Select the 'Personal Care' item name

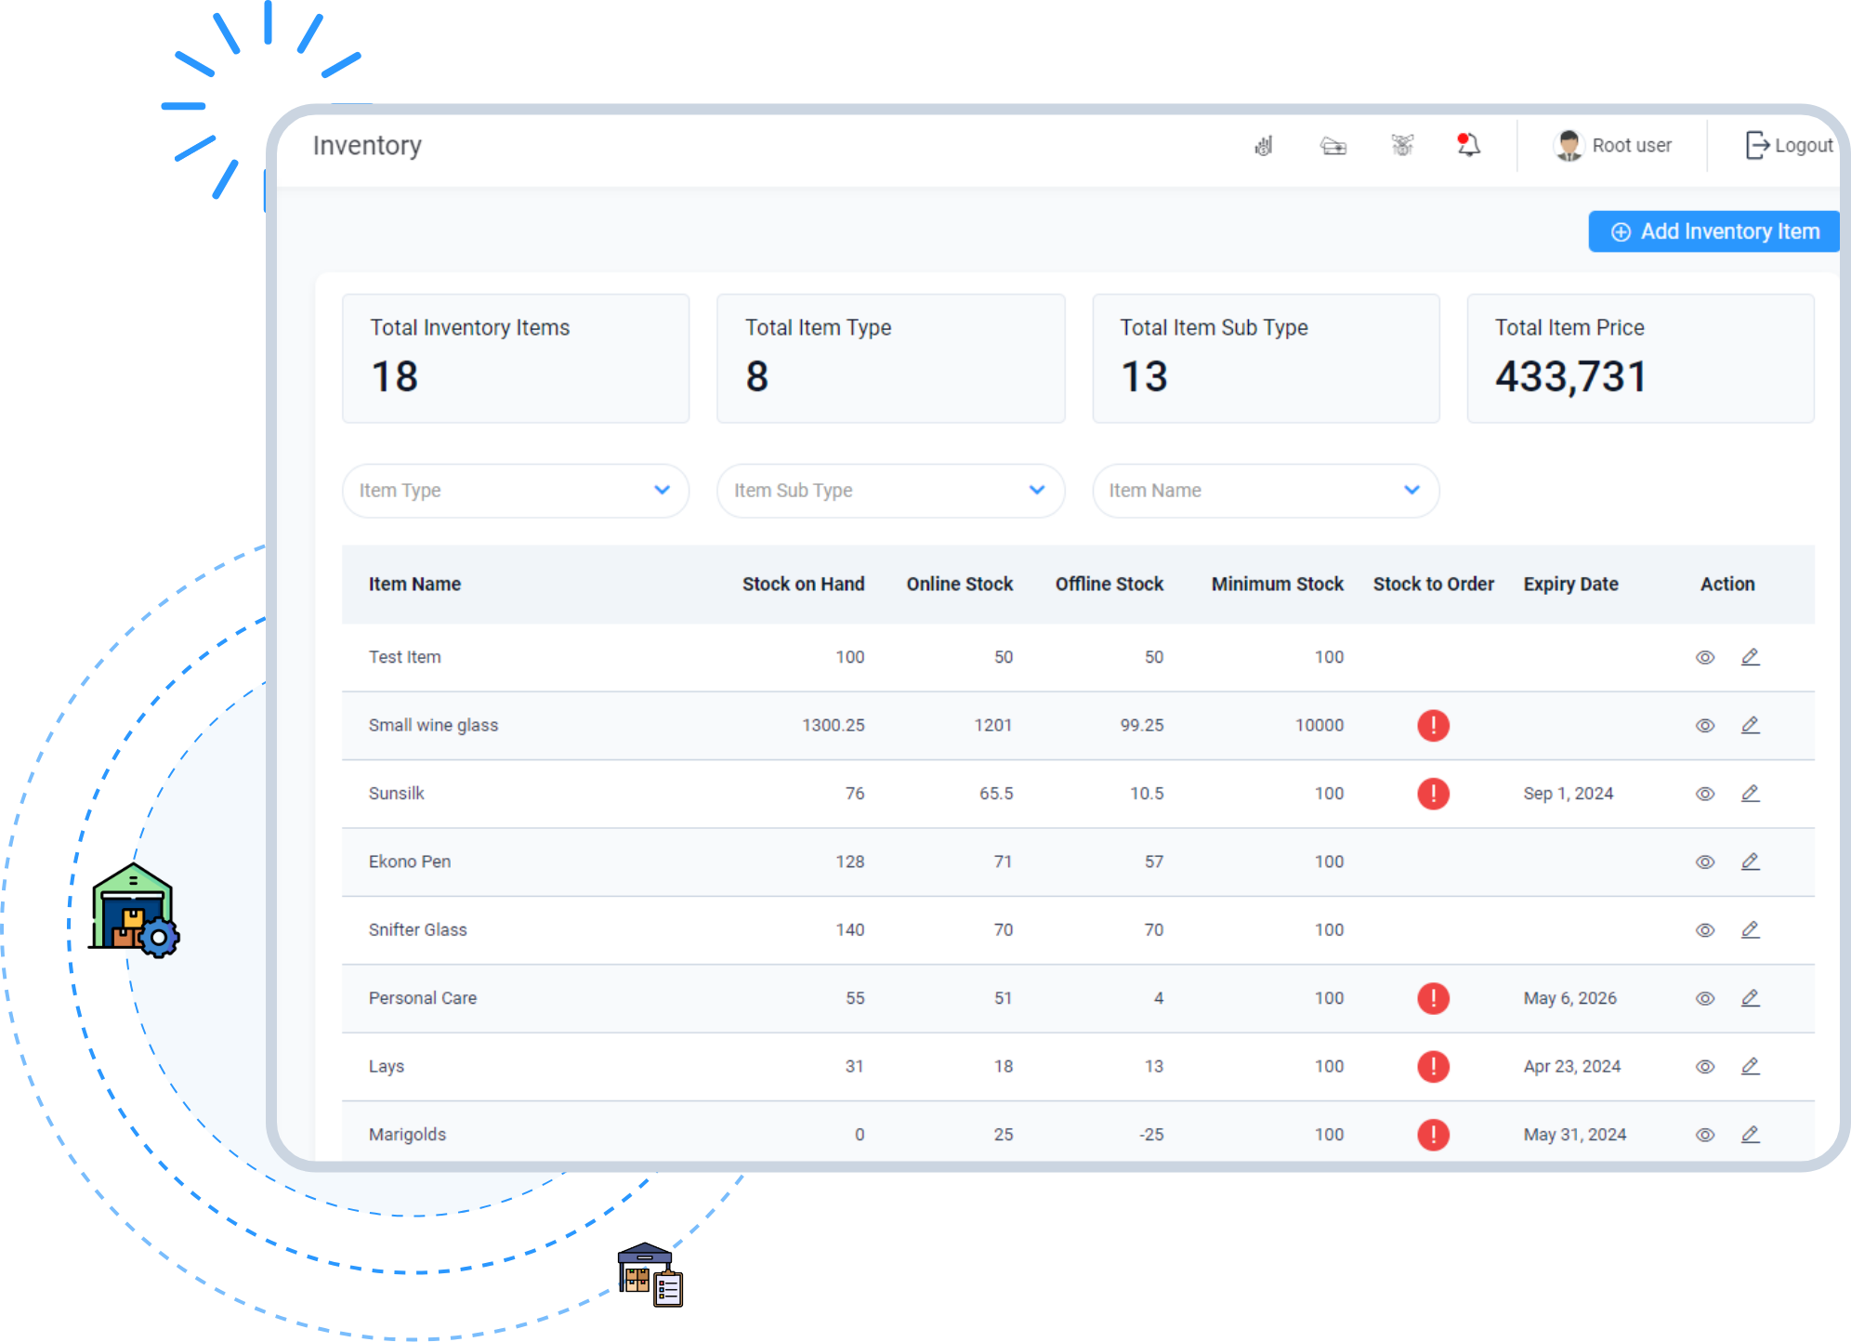(x=422, y=998)
